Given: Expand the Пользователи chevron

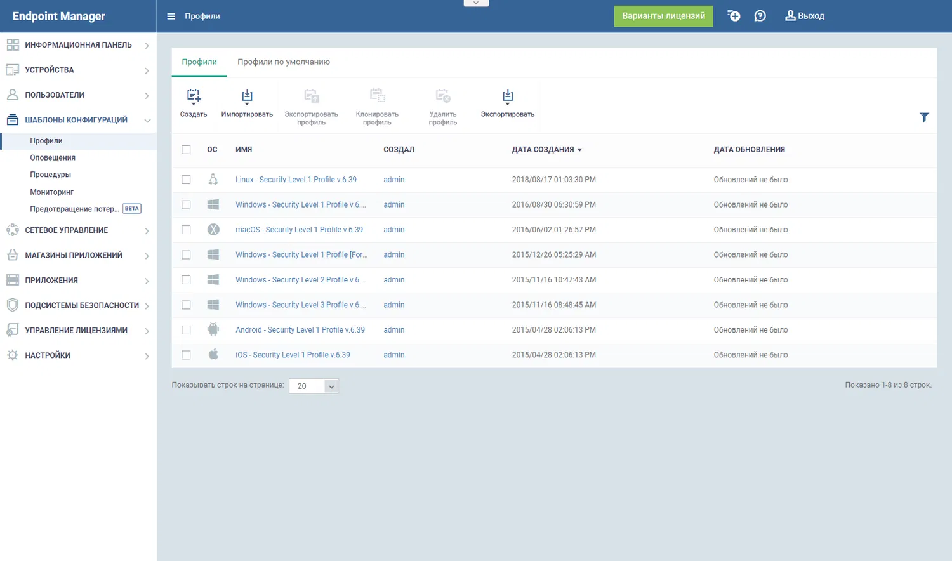Looking at the screenshot, I should tap(147, 96).
